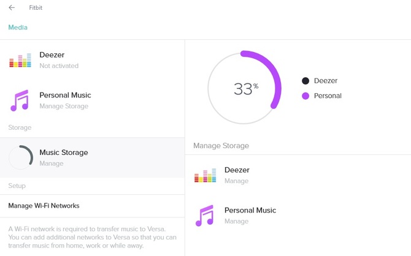Click the back arrow icon
The image size is (411, 256).
click(x=12, y=8)
